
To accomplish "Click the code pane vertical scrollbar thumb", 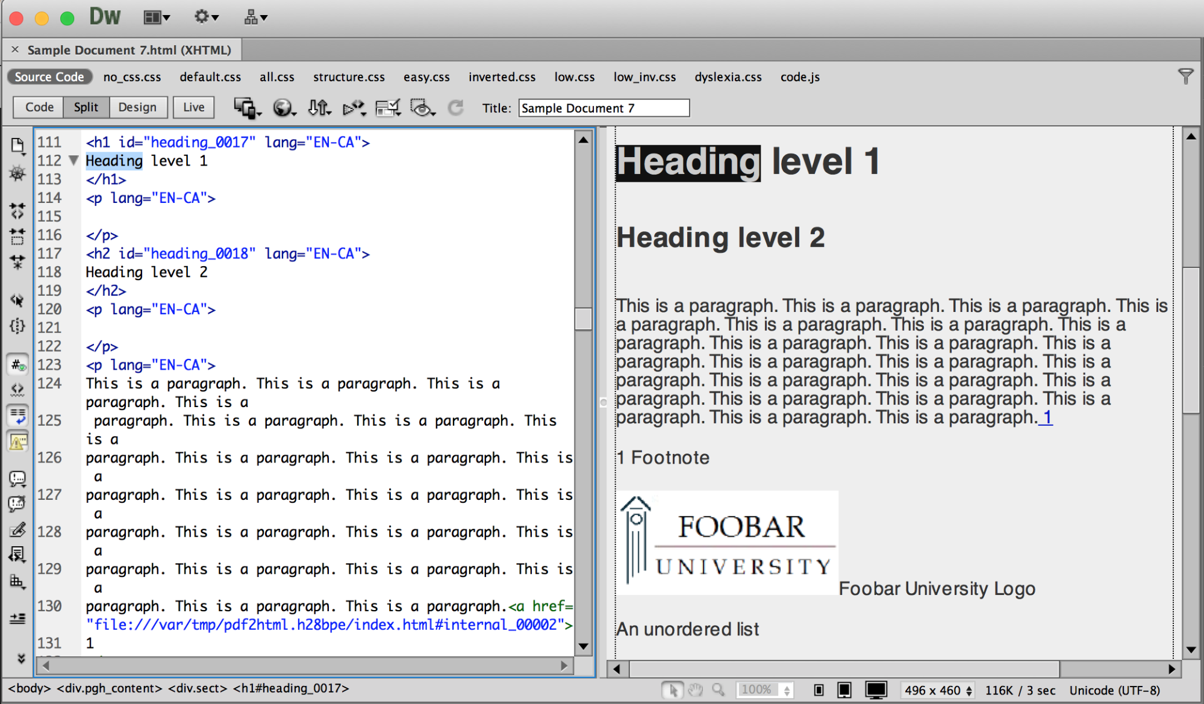I will click(x=582, y=319).
